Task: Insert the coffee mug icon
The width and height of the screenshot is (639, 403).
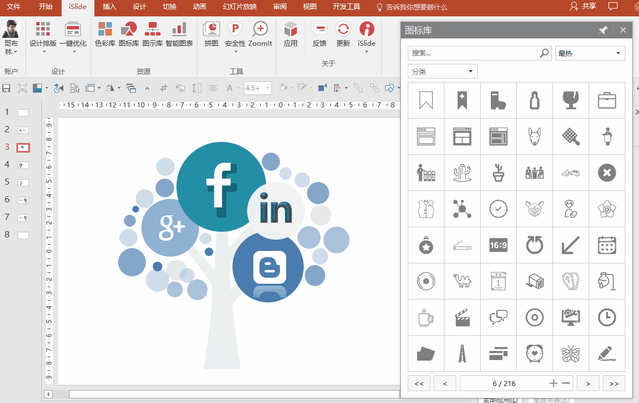Action: click(x=426, y=318)
